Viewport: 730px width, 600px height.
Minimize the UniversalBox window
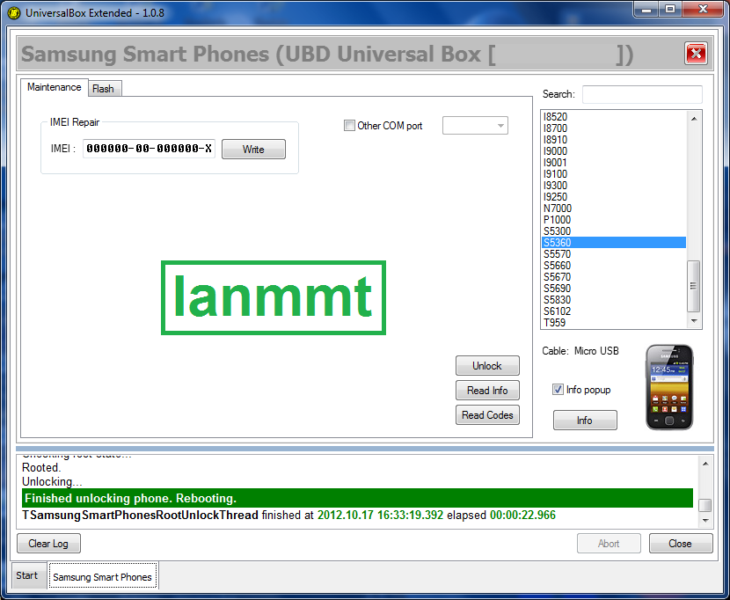click(x=646, y=10)
